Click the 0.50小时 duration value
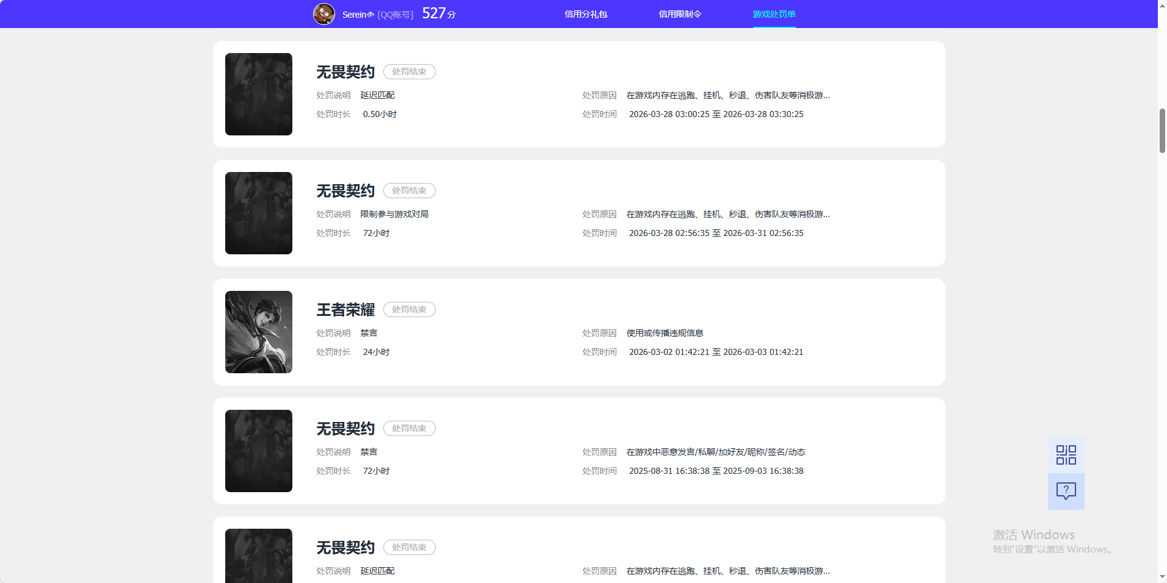This screenshot has width=1167, height=583. click(380, 114)
